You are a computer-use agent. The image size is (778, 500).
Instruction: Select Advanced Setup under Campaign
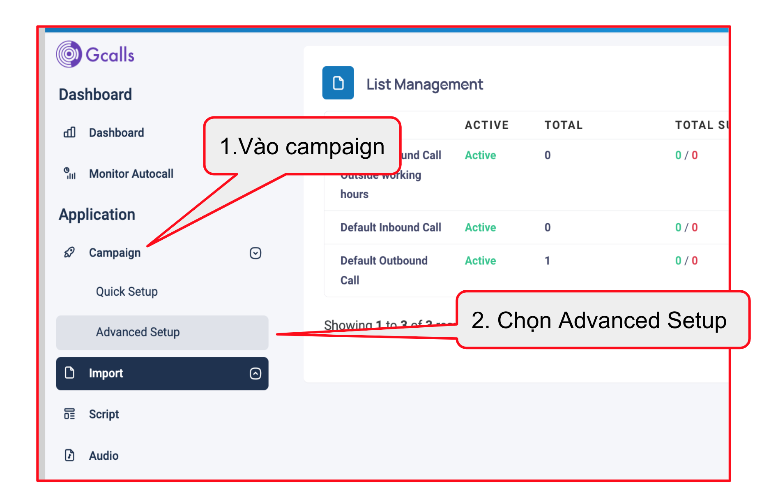coord(138,332)
